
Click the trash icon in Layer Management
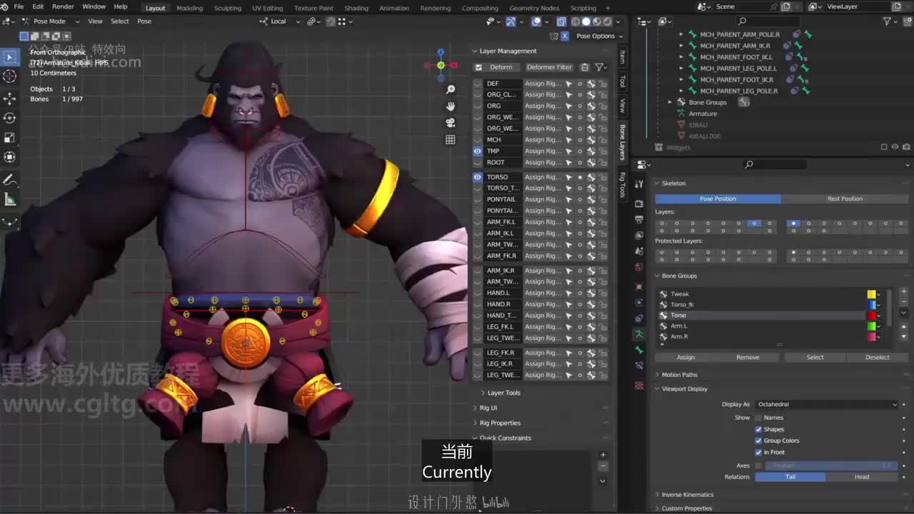(585, 67)
